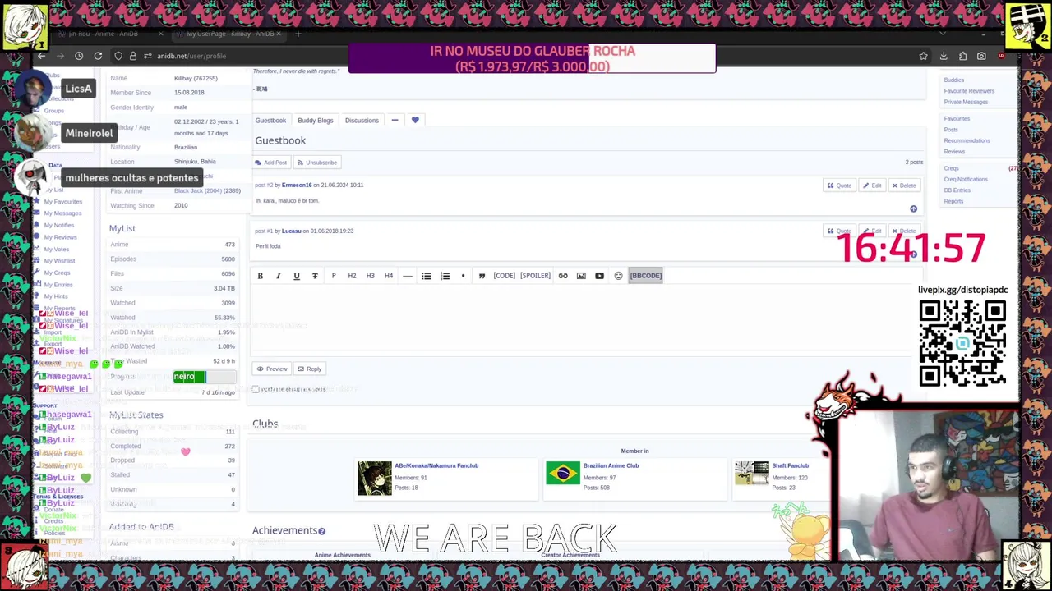Delete post #2 by Ermeson16
Viewport: 1052px width, 591px height.
(x=903, y=186)
